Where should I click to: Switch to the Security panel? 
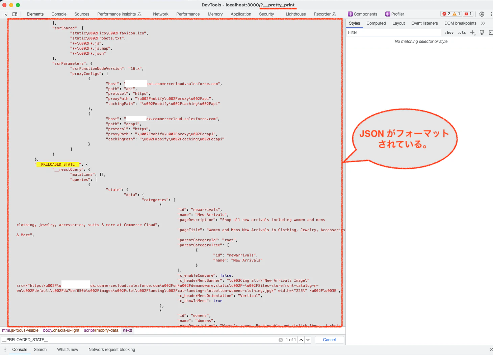coord(266,14)
